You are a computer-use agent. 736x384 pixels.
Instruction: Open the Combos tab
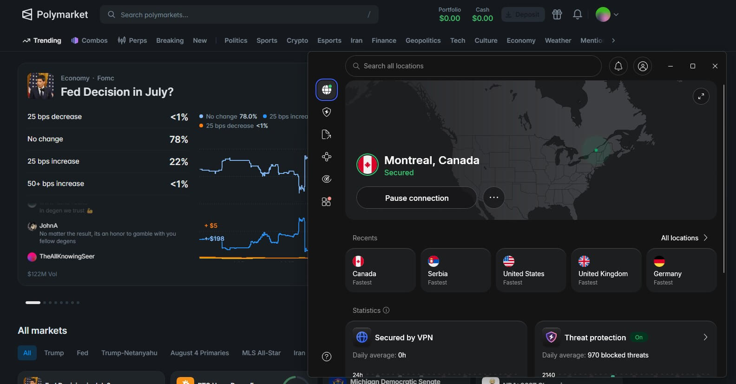(89, 40)
